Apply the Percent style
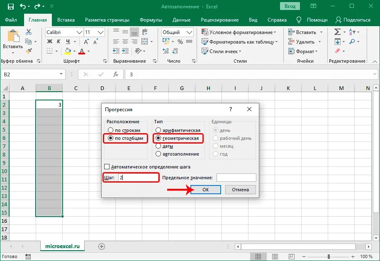 pos(180,41)
